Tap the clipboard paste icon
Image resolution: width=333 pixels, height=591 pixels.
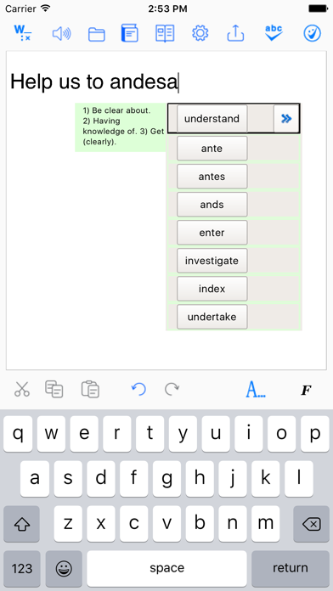pyautogui.click(x=90, y=390)
